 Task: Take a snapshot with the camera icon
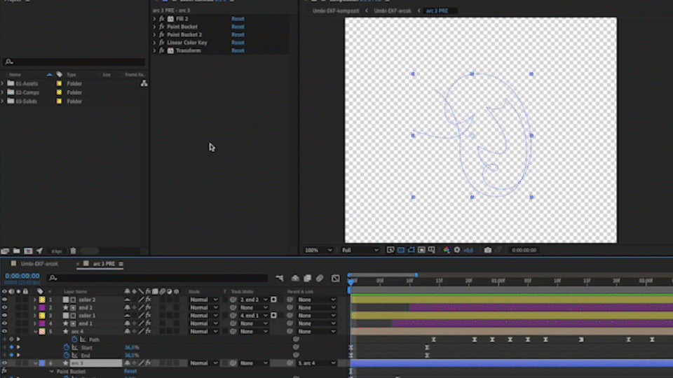[488, 251]
